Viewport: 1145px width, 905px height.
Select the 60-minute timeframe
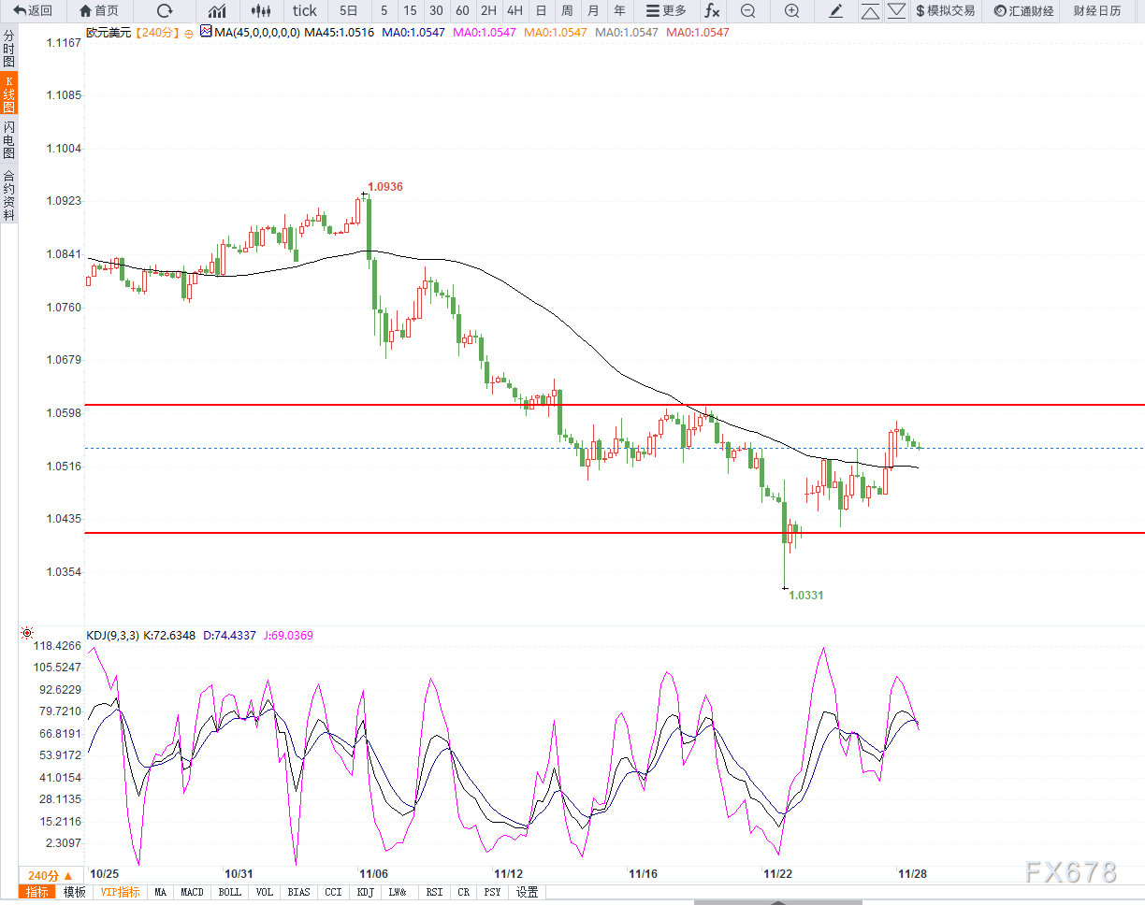[x=462, y=11]
